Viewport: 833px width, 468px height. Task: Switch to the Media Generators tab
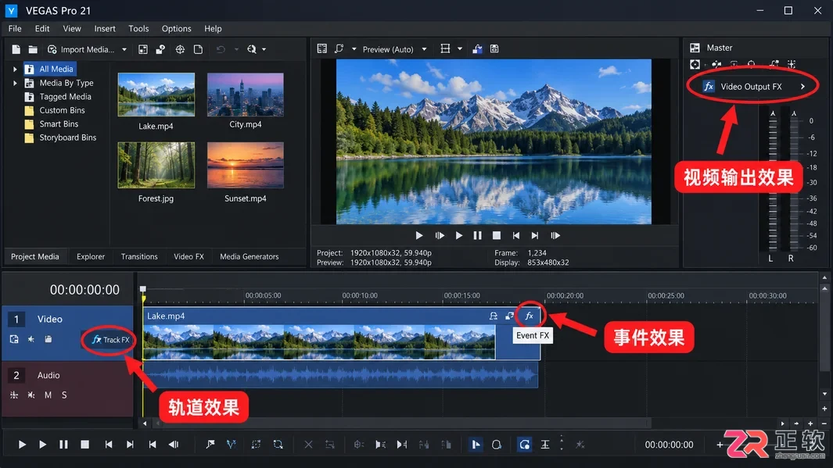250,256
